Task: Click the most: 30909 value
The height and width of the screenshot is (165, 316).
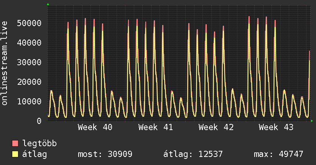Action: tap(105, 154)
